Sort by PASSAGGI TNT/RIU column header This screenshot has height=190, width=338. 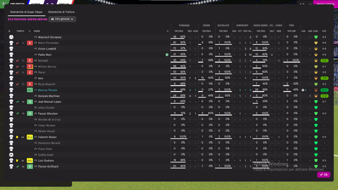tap(179, 31)
